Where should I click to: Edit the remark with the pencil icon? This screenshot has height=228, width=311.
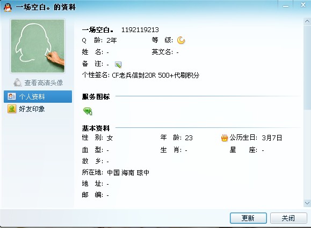coord(118,64)
